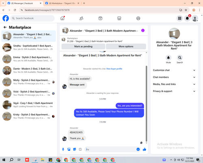Bookmark this page with the star
This screenshot has height=163, width=203.
pos(186,10)
